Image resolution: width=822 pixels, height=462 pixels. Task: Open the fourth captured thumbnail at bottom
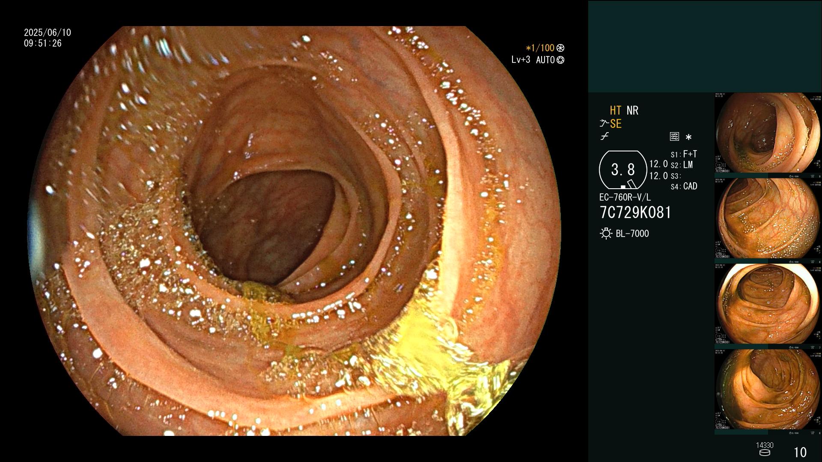tap(767, 390)
